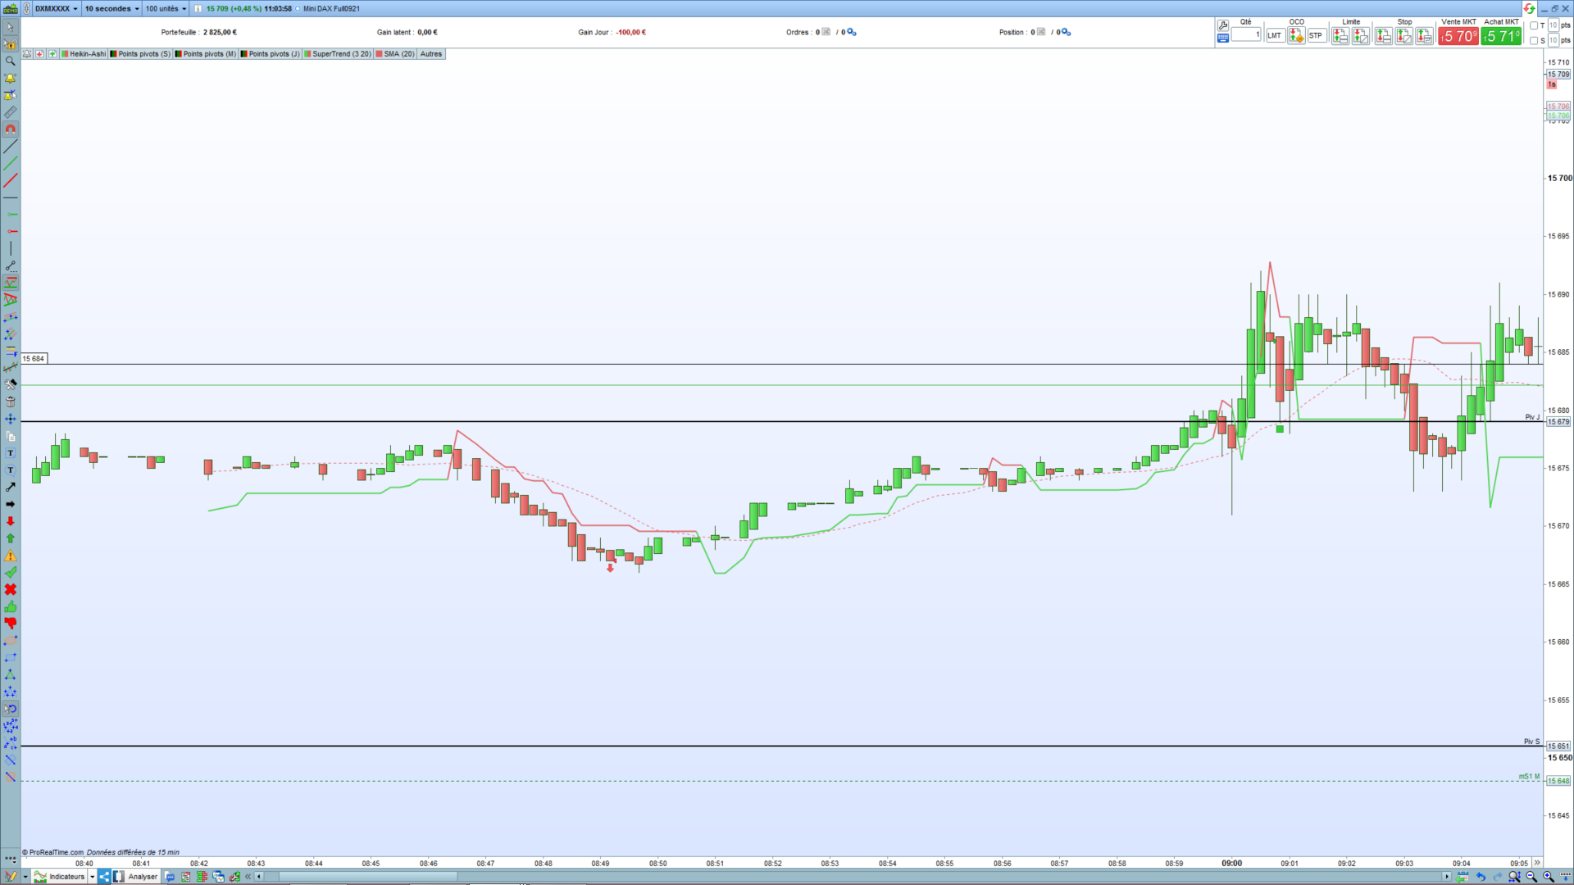The image size is (1574, 885).
Task: Click the Qté quantity input field
Action: [1245, 34]
